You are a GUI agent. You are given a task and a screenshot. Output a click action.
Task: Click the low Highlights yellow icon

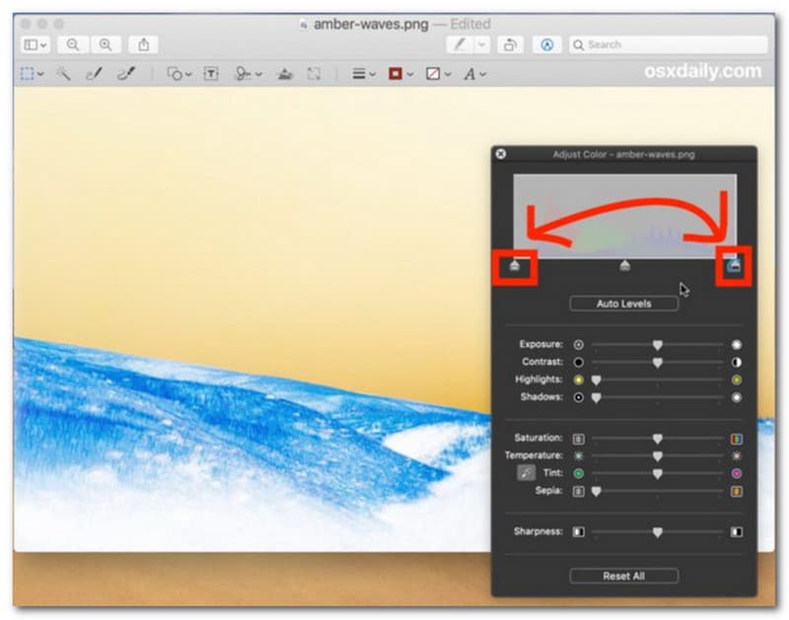coord(579,380)
